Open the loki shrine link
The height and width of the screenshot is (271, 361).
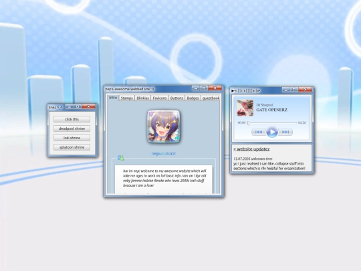click(72, 138)
